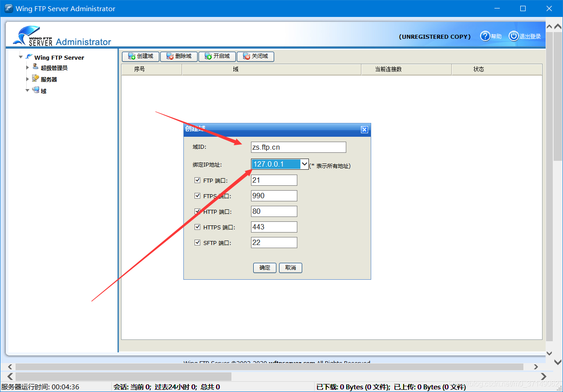Open the 绑定IP地址 dropdown
Image resolution: width=563 pixels, height=392 pixels.
coord(304,164)
